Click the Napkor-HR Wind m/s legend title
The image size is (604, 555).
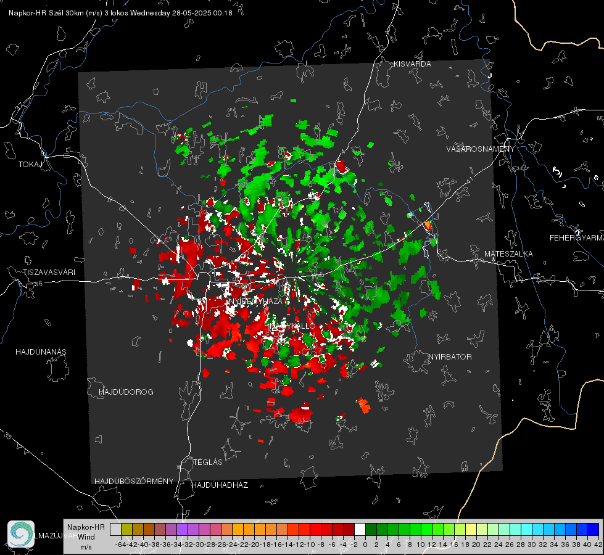pos(86,537)
